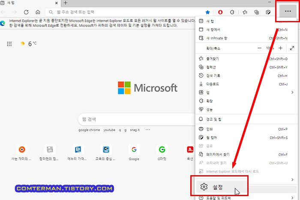The image size is (300, 200).
Task: Open the 교육의 중심 quick link tile
Action: point(105,152)
